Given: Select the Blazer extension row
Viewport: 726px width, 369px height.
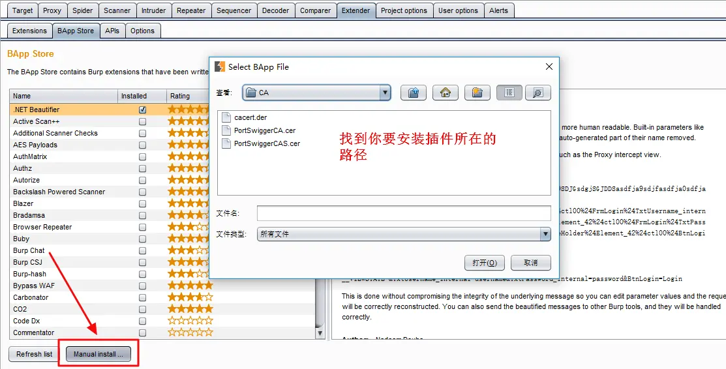Looking at the screenshot, I should (x=111, y=203).
